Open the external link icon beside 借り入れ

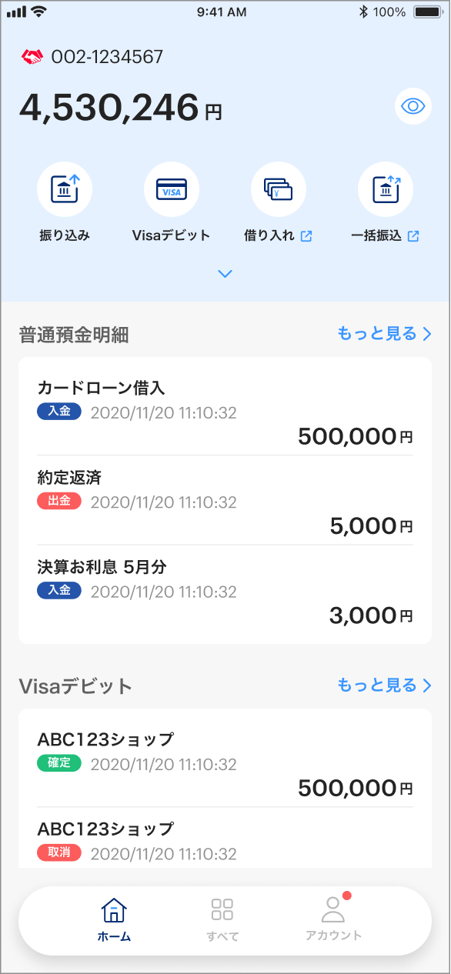[306, 236]
